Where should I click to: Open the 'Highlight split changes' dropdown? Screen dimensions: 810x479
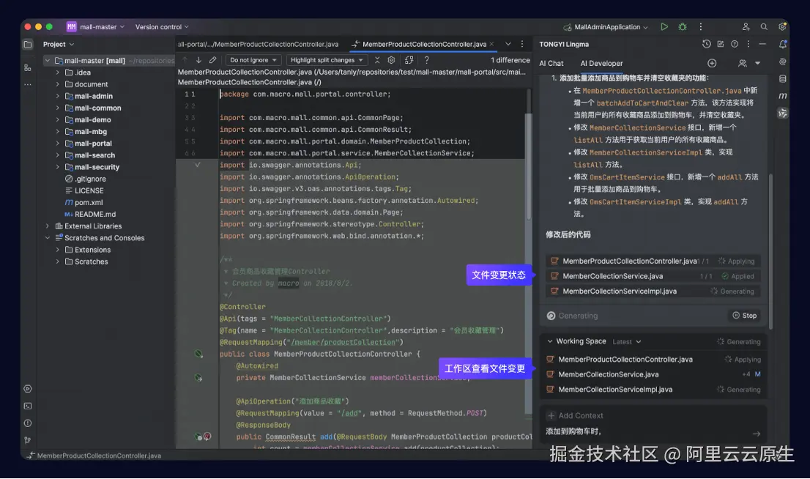(x=327, y=61)
